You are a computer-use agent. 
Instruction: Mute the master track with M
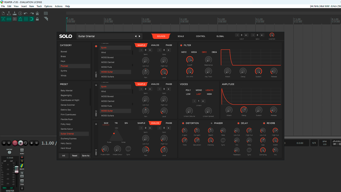[22, 157]
